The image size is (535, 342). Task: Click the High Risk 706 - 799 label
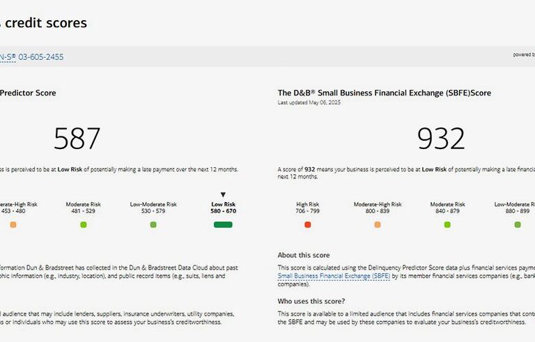[x=308, y=208]
